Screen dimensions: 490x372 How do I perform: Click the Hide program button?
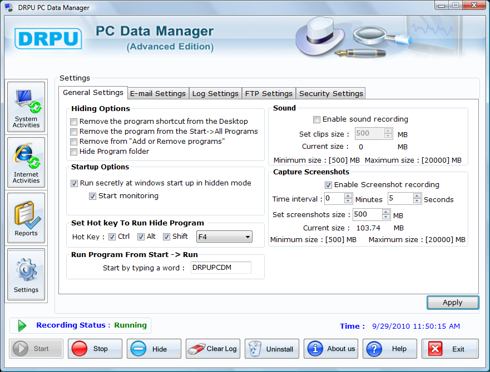pos(154,349)
